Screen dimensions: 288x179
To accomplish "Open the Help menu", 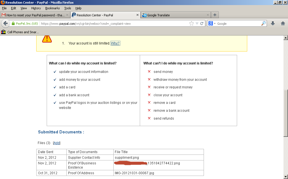I will 78,8.
